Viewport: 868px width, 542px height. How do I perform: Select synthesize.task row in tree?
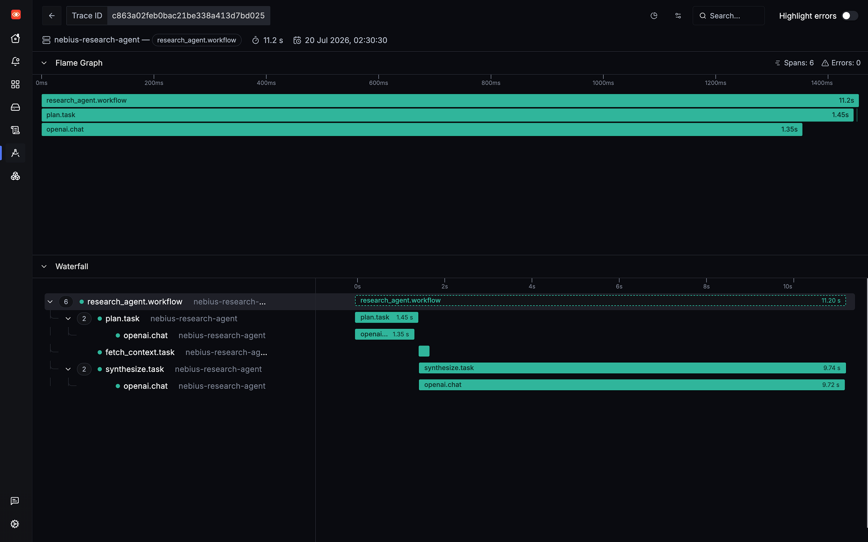coord(180,369)
